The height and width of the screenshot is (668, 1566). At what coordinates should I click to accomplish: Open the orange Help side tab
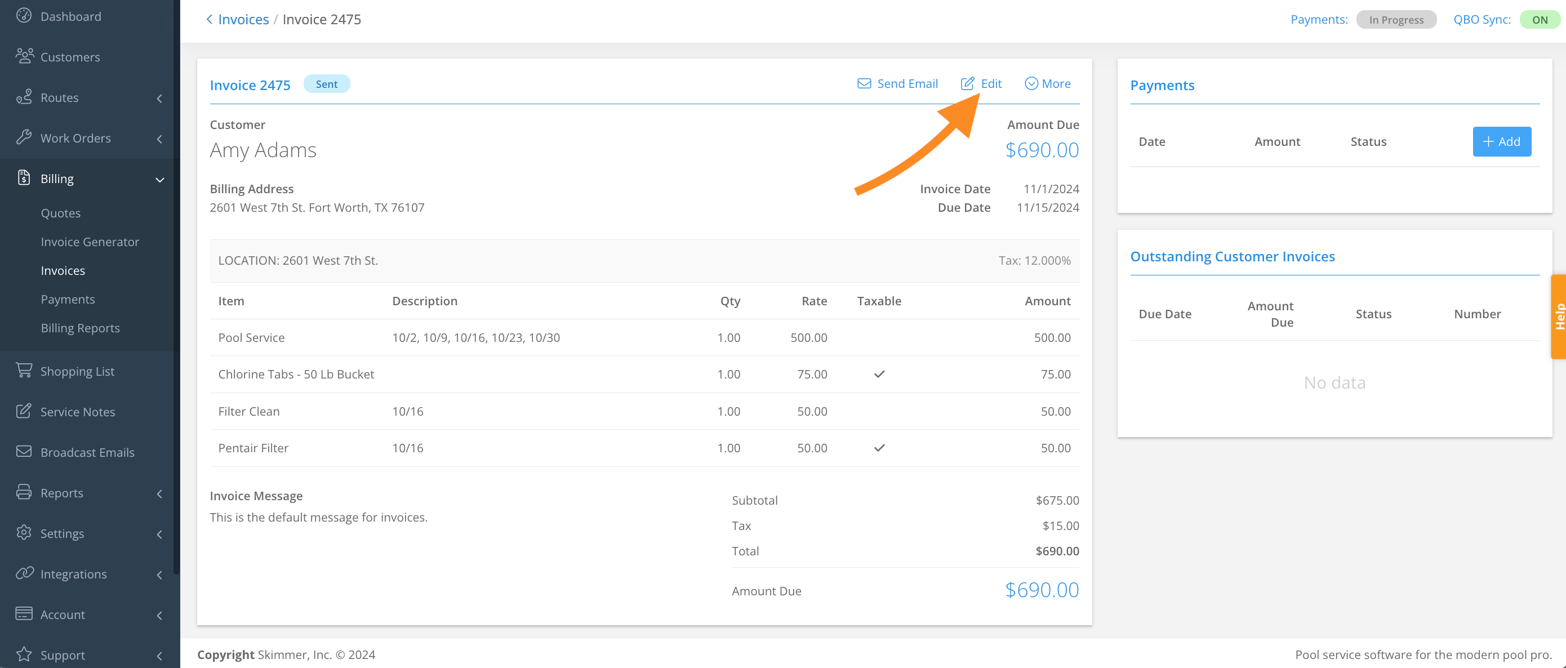[1558, 317]
